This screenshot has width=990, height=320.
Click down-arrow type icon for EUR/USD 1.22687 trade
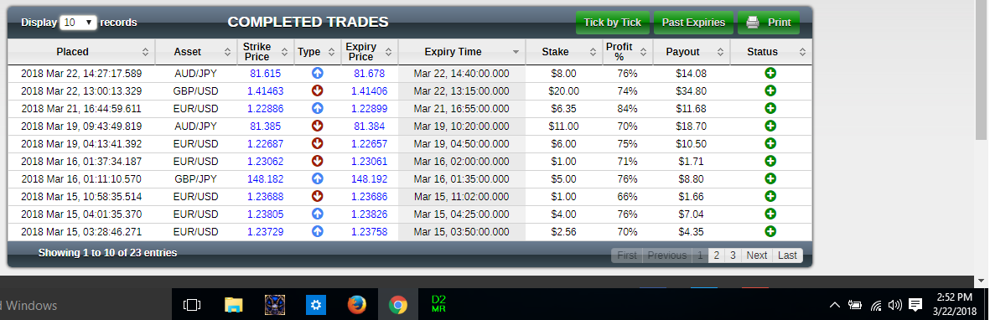(318, 143)
